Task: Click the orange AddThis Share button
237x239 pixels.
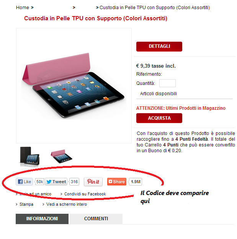Action: pos(117,182)
